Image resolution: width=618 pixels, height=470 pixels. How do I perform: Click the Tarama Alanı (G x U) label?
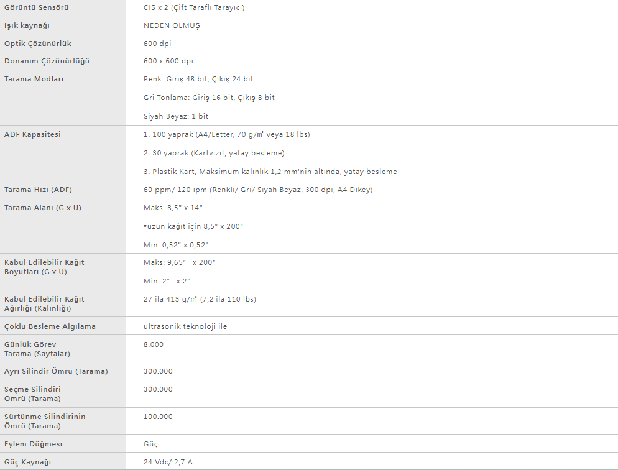tap(42, 208)
